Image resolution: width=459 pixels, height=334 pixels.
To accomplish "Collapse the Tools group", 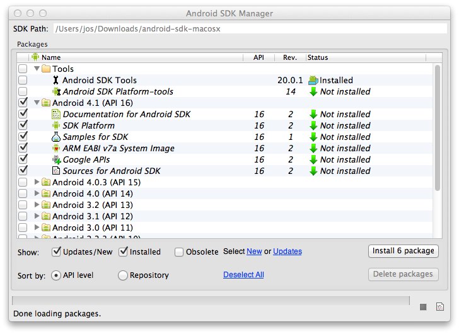I will tap(37, 69).
